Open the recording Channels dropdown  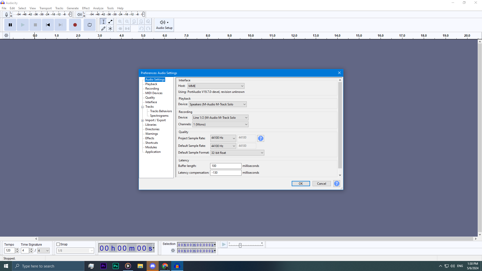pyautogui.click(x=220, y=124)
